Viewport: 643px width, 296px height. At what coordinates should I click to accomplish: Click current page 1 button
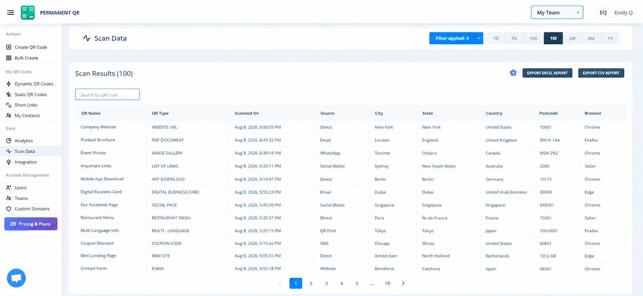(x=296, y=283)
